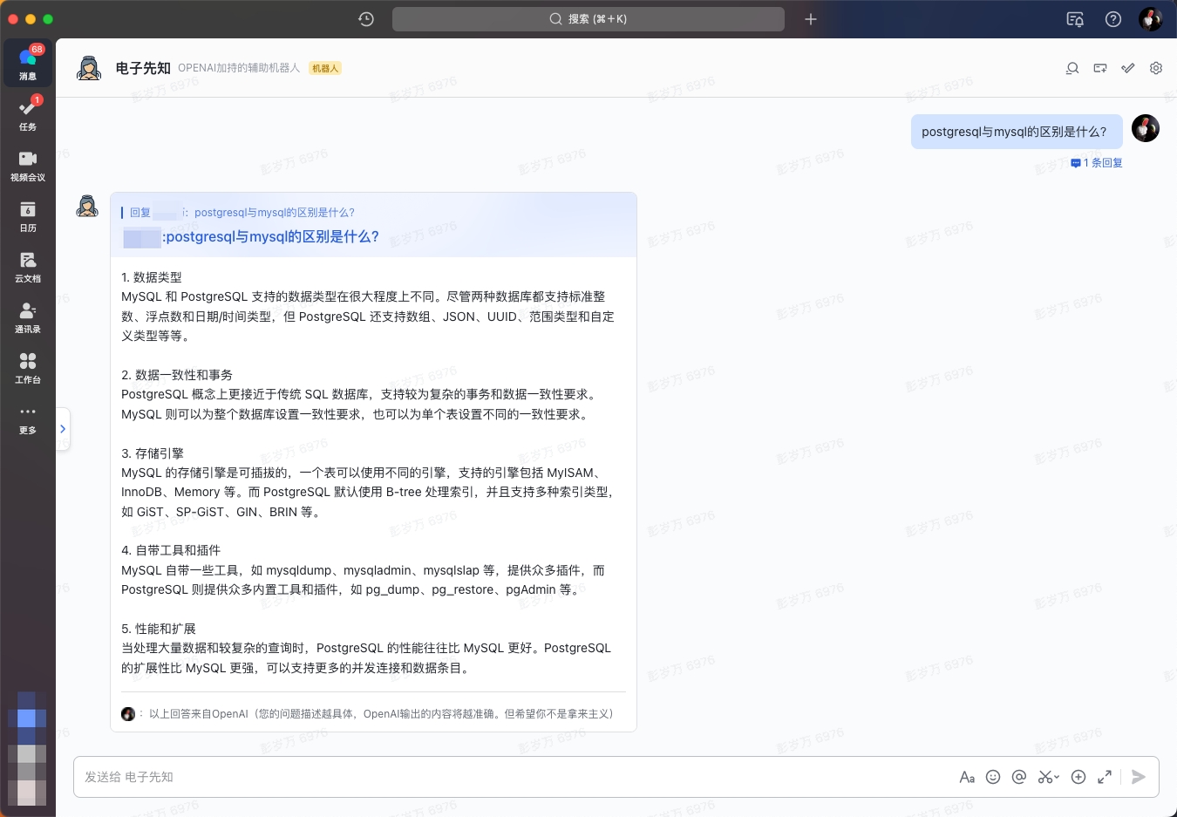The height and width of the screenshot is (817, 1177).
Task: Open the chat tasks checkmark icon
Action: [1128, 68]
